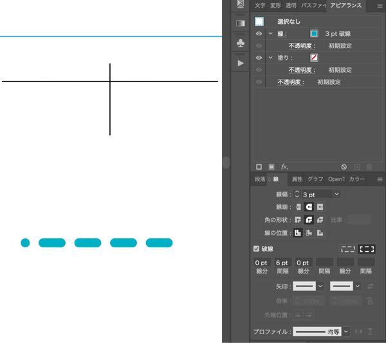Open the end arrowhead dropdown
The width and height of the screenshot is (386, 343).
pos(358,286)
